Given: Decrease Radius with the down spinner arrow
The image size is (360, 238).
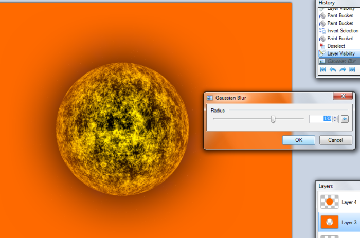Looking at the screenshot, I should (x=335, y=121).
